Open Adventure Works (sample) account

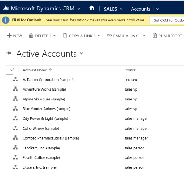point(44,89)
